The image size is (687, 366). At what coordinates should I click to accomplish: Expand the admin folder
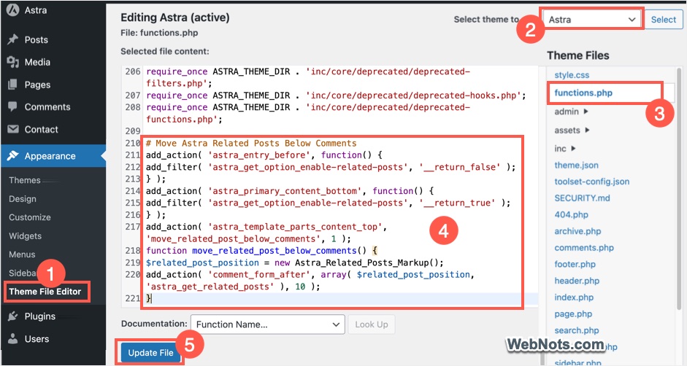click(571, 112)
